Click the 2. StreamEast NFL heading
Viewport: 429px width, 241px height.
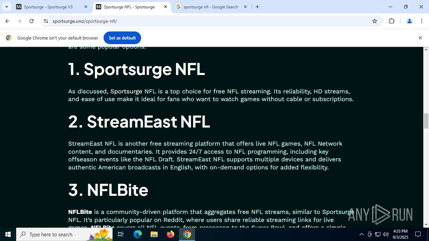click(139, 121)
